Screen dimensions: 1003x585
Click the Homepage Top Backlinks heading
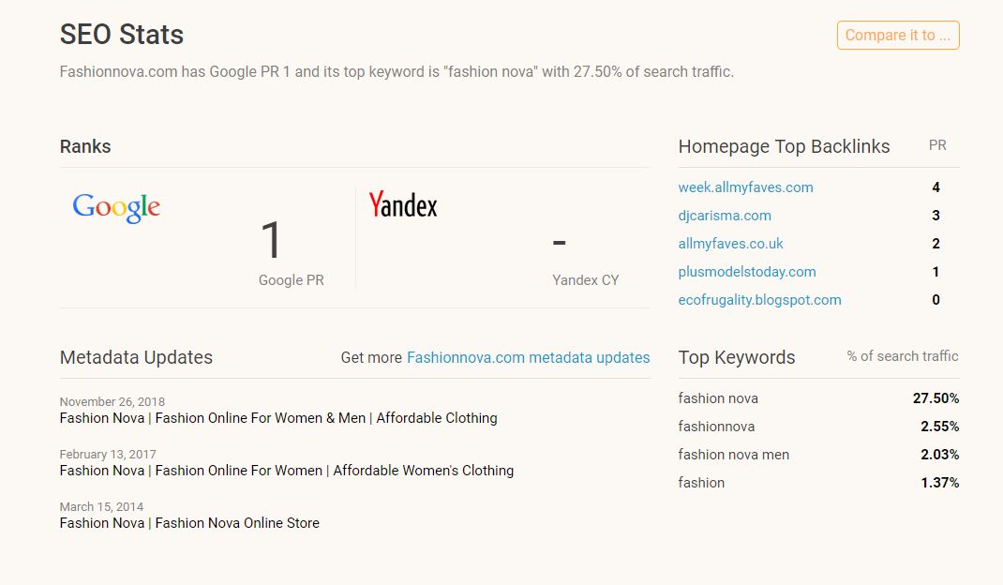(784, 146)
